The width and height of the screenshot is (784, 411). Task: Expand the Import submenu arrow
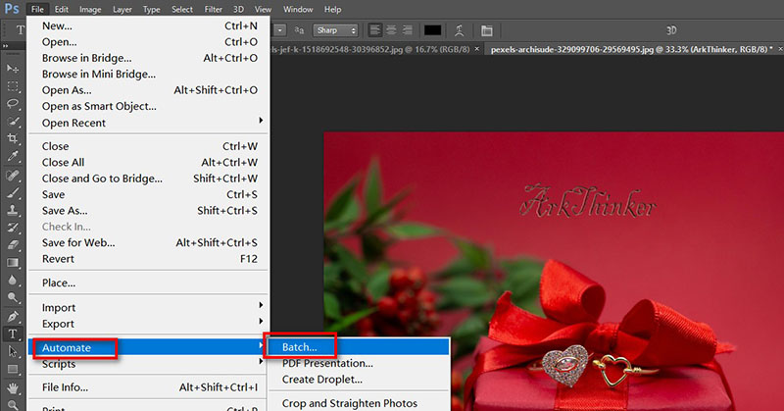[261, 305]
